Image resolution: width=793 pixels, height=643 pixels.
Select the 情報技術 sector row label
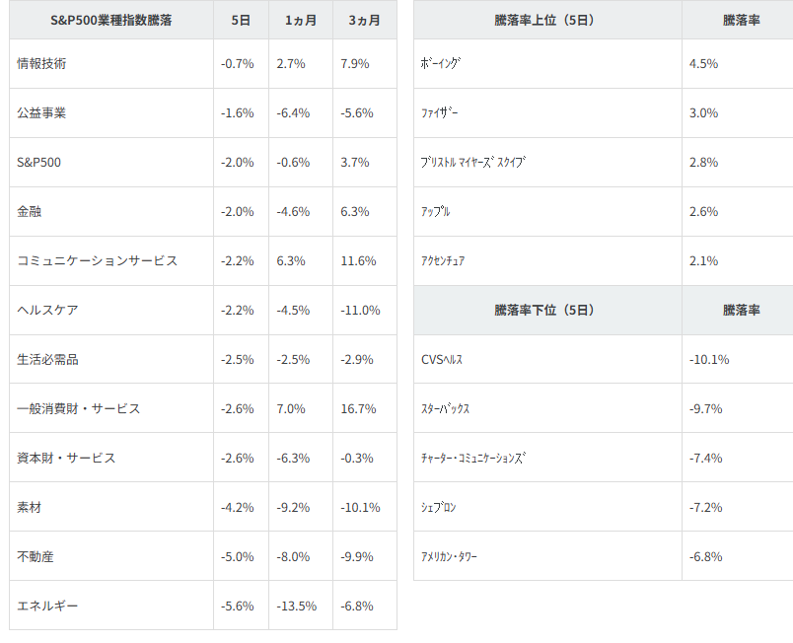coord(42,63)
